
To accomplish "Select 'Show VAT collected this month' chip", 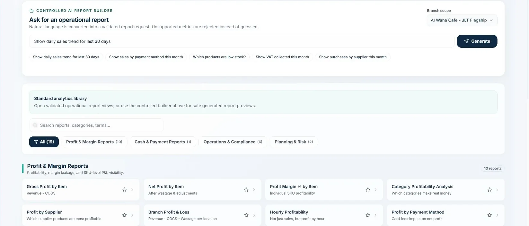I will (282, 57).
